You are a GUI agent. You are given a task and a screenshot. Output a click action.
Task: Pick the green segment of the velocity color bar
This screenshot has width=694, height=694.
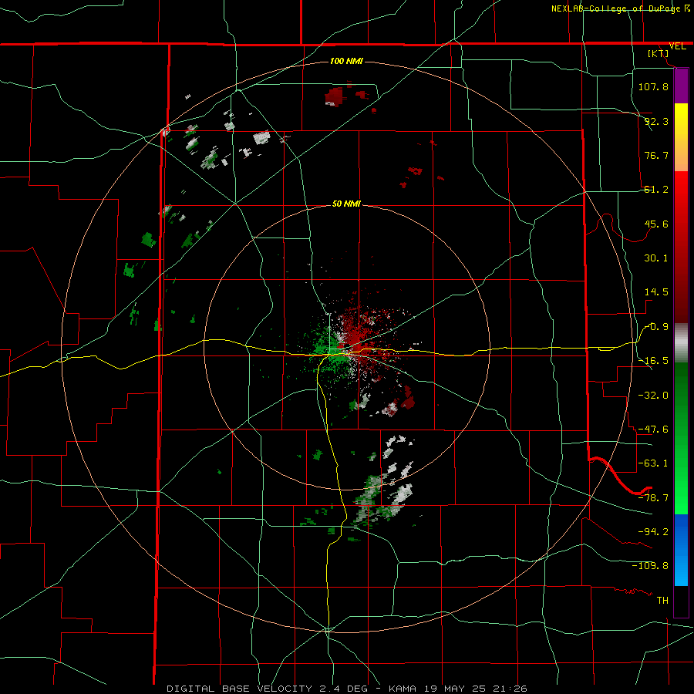click(x=681, y=438)
